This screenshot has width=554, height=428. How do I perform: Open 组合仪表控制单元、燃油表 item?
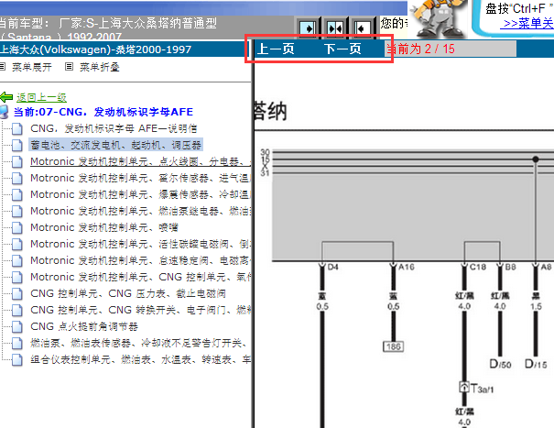pyautogui.click(x=140, y=359)
